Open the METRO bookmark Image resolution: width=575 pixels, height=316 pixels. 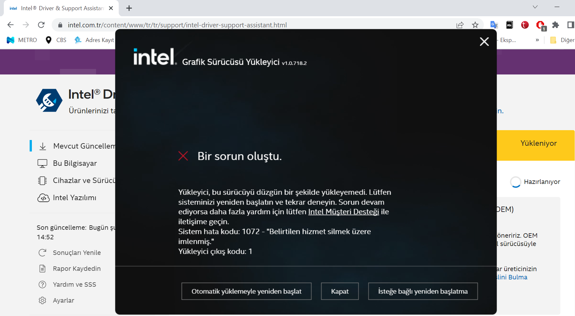point(22,40)
